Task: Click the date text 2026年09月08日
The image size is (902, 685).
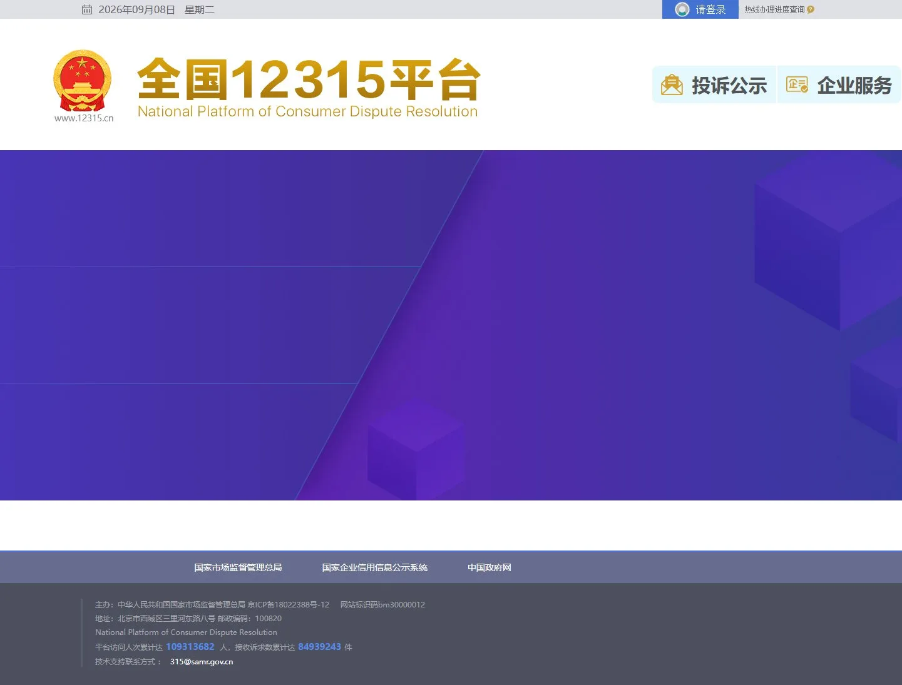Action: [x=136, y=10]
